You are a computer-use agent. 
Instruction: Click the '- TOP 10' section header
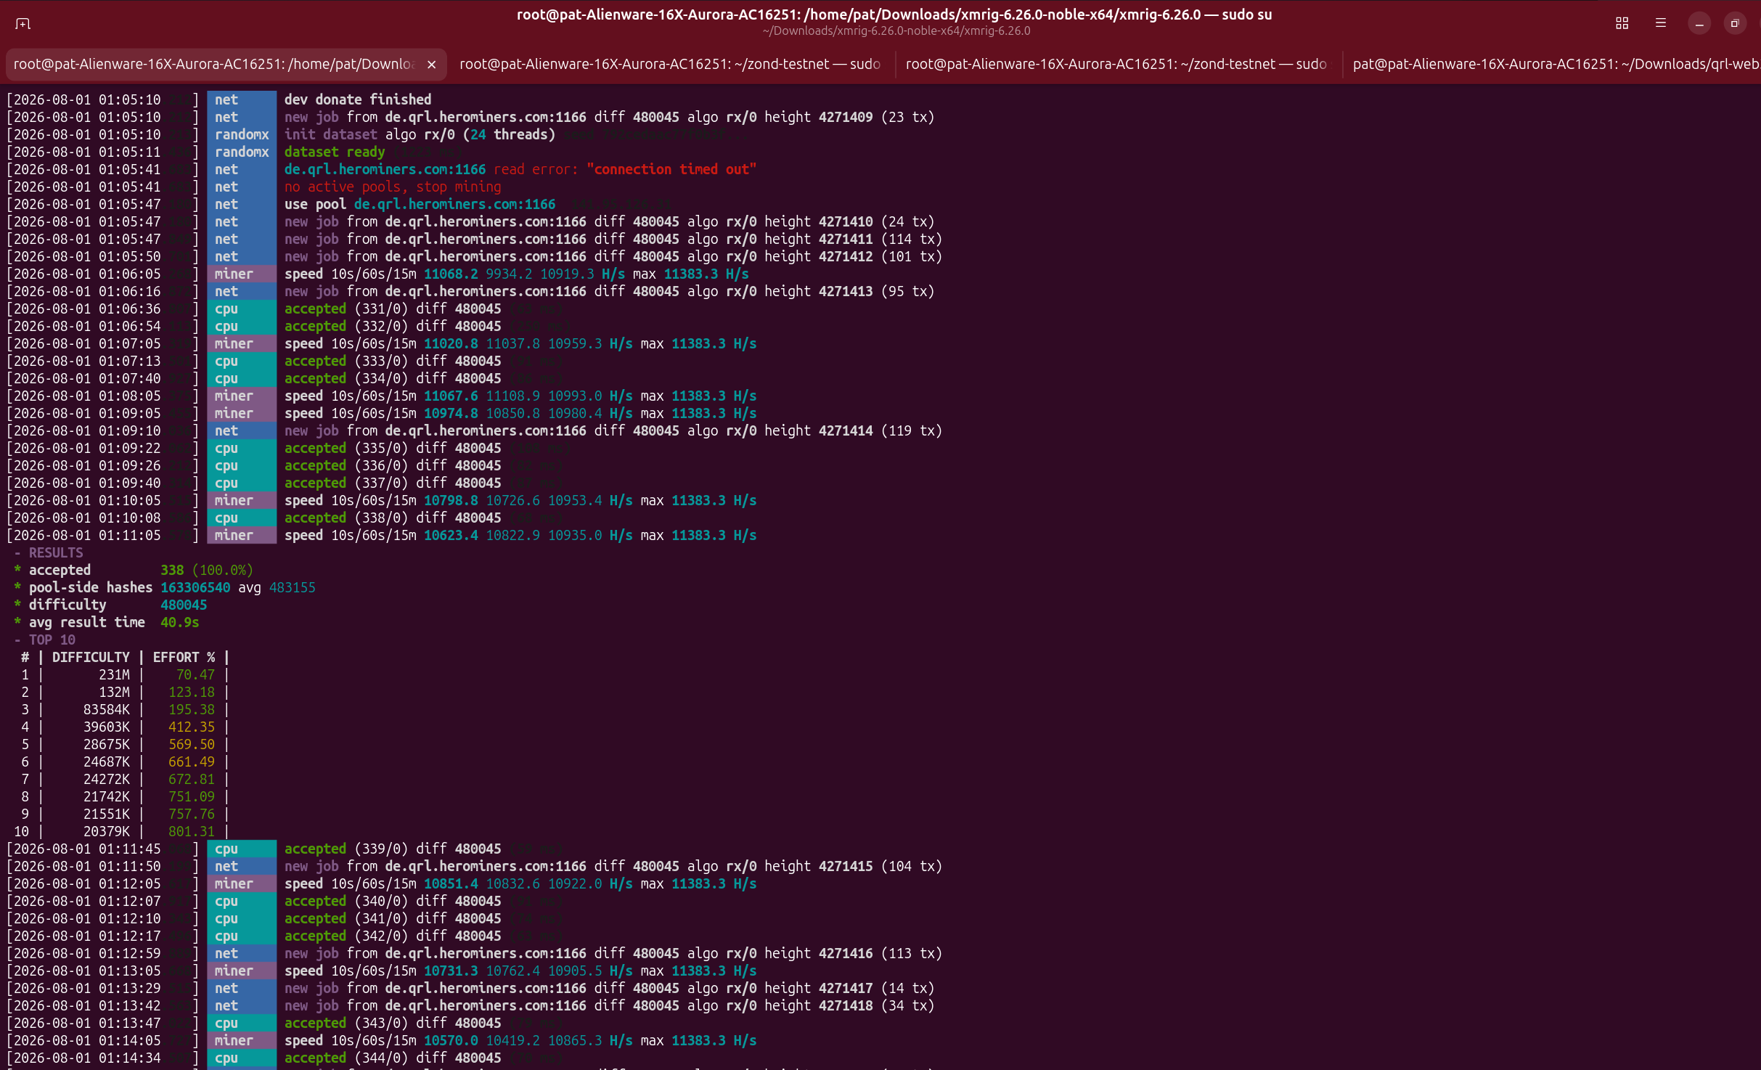pyautogui.click(x=45, y=640)
